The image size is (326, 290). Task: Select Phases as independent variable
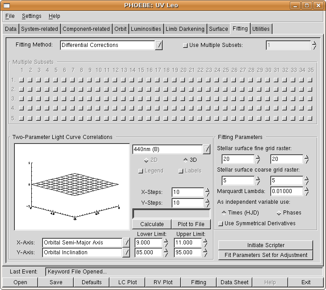tap(279, 213)
